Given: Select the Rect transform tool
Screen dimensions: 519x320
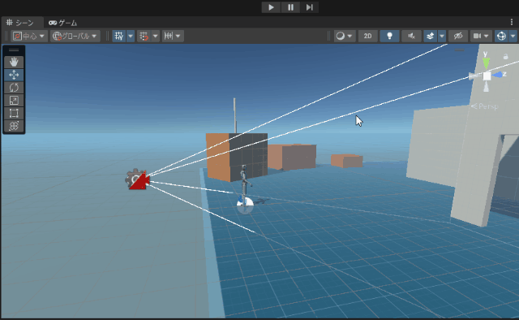Looking at the screenshot, I should tap(14, 113).
